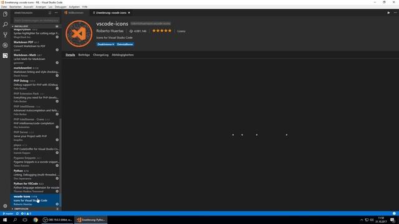Switch to the ChangeLog tab
Image resolution: width=399 pixels, height=224 pixels.
101,55
